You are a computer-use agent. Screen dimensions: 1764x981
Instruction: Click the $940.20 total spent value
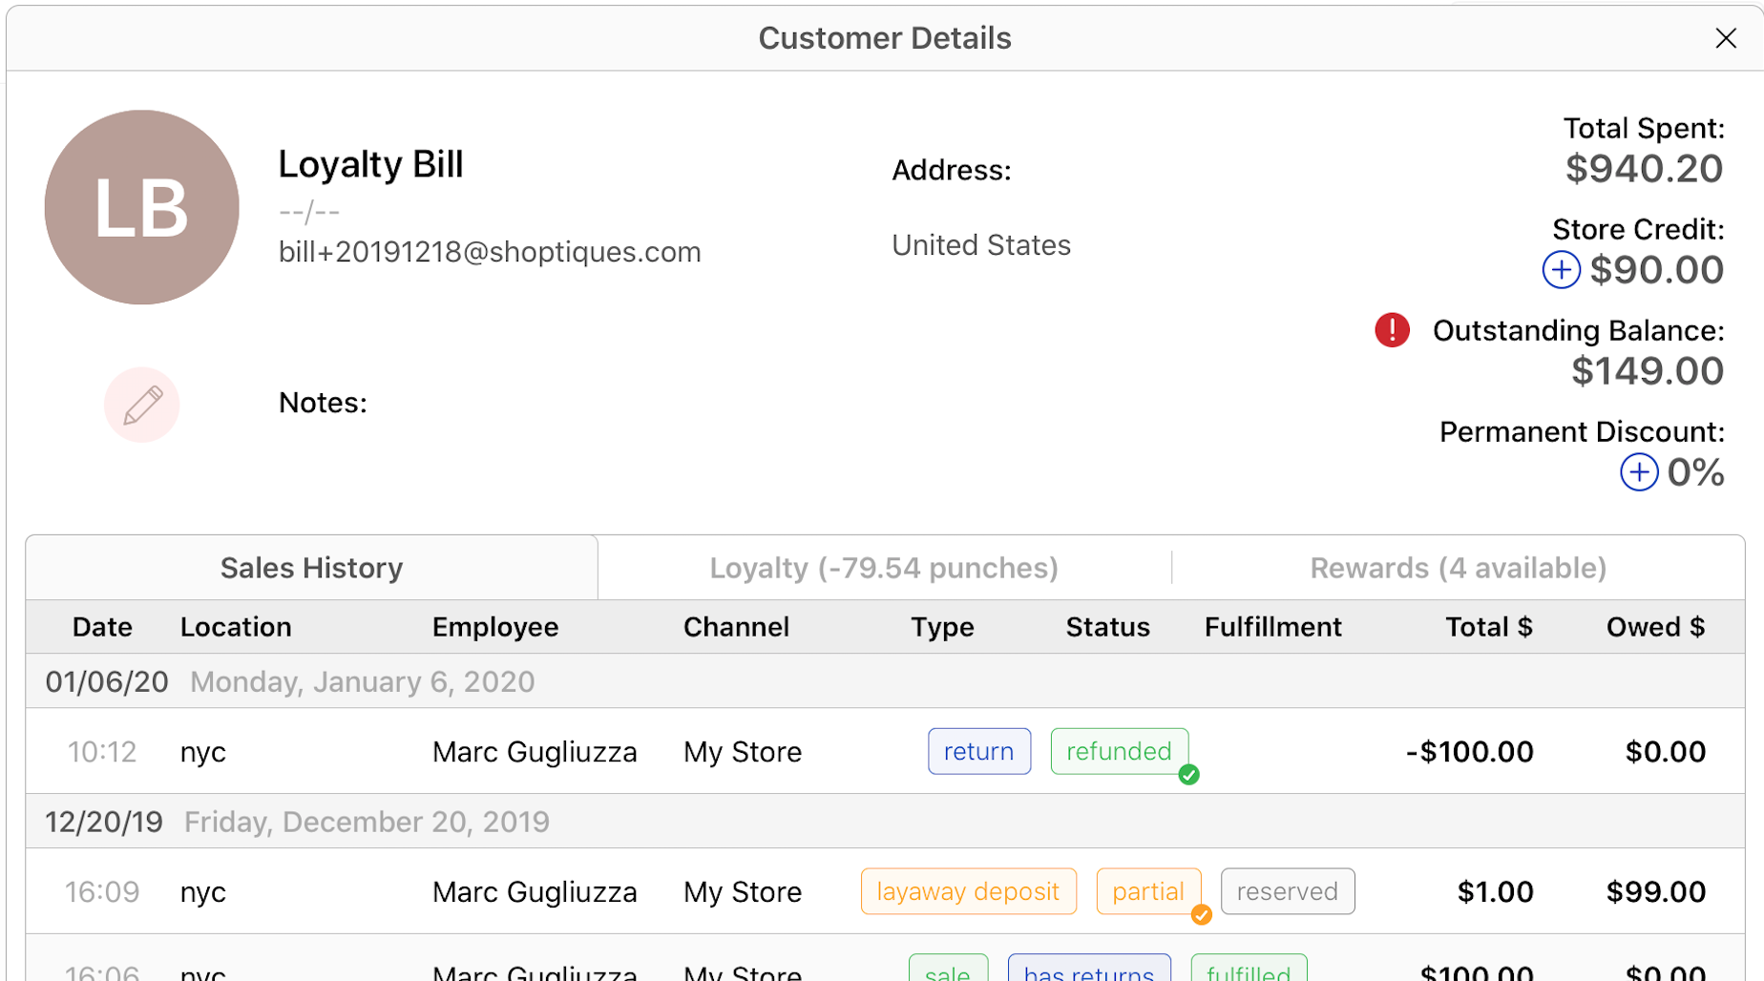(x=1644, y=169)
